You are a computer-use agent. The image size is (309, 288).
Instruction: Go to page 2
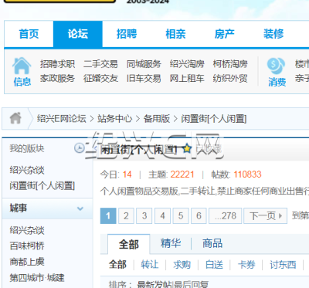coord(126,215)
